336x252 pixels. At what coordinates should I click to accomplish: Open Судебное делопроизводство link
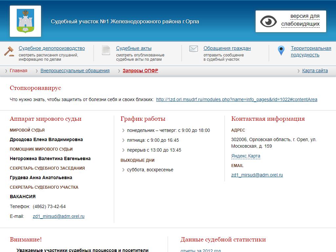[x=52, y=48]
